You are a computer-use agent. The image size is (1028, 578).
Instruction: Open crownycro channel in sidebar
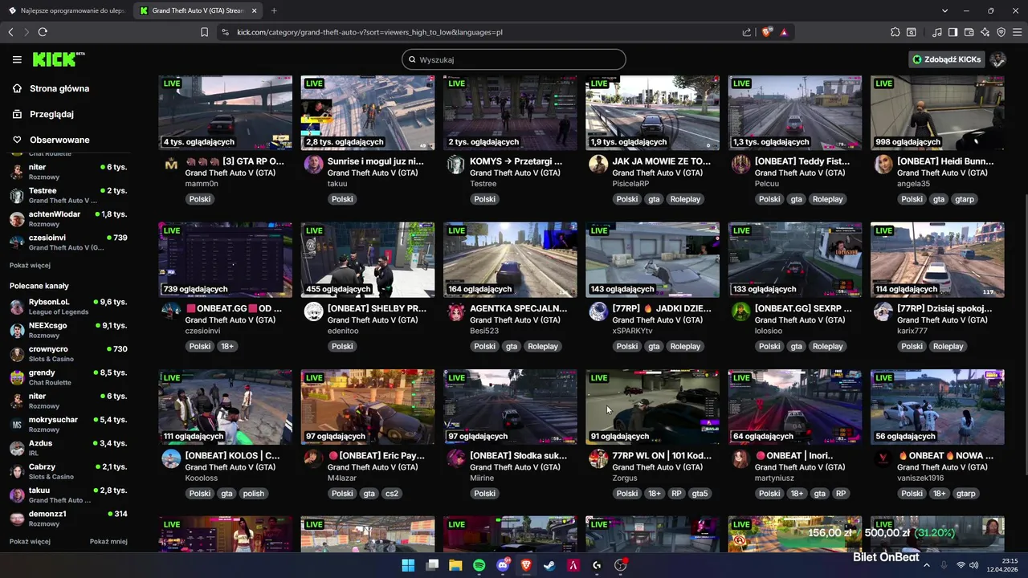(x=68, y=353)
